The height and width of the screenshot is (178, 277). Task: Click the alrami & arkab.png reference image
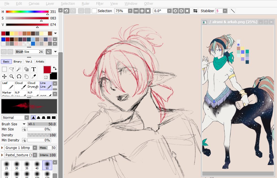(238, 98)
